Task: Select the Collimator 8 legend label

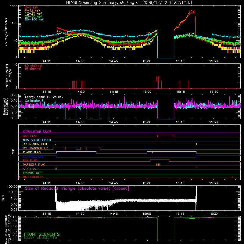Action: [34, 101]
